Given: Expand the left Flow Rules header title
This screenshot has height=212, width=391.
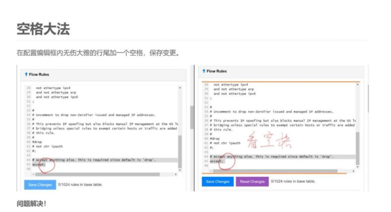Looking at the screenshot, I should 39,75.
